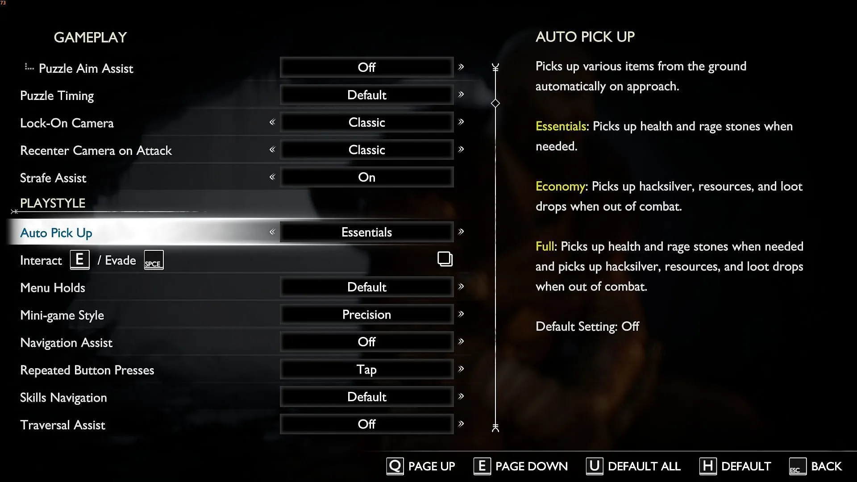
Task: Click the right arrow for Traversal Assist
Action: pyautogui.click(x=462, y=424)
